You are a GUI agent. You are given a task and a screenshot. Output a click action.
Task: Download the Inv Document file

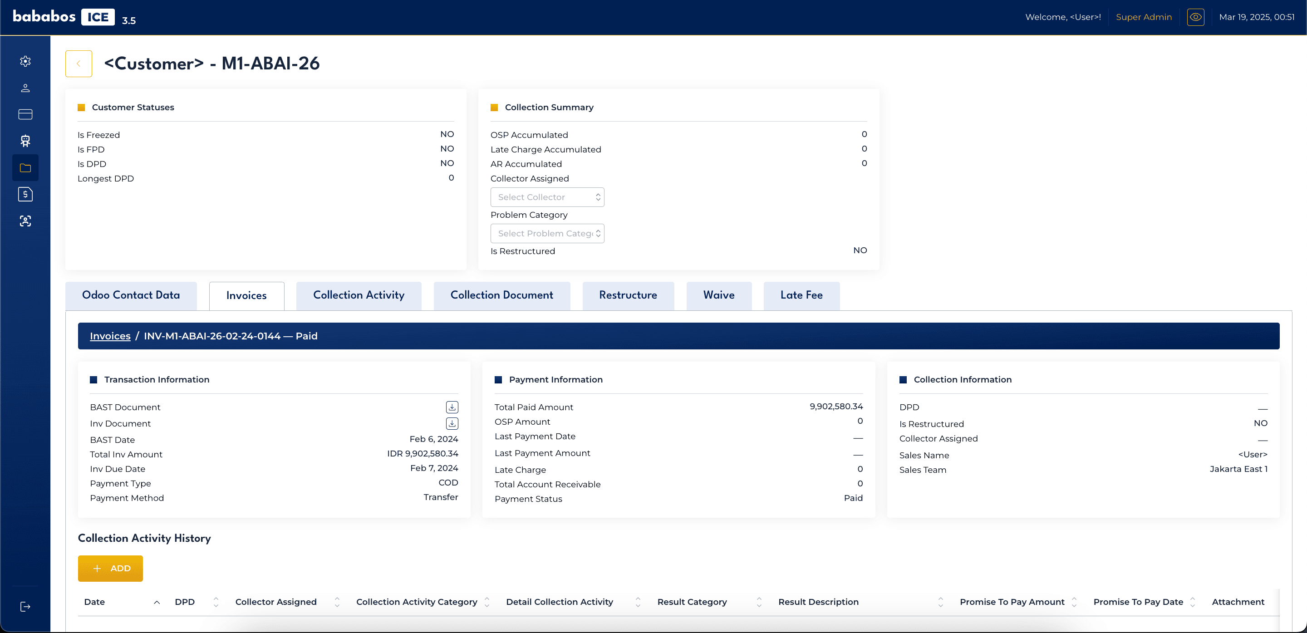(452, 423)
